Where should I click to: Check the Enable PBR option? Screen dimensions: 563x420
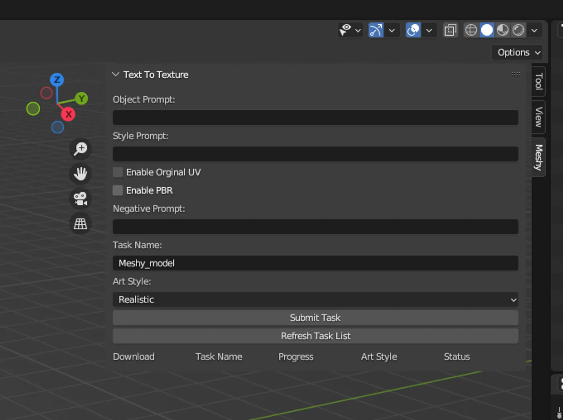coord(118,190)
